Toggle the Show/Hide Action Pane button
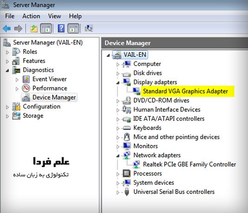This screenshot has width=248, height=213. click(73, 28)
